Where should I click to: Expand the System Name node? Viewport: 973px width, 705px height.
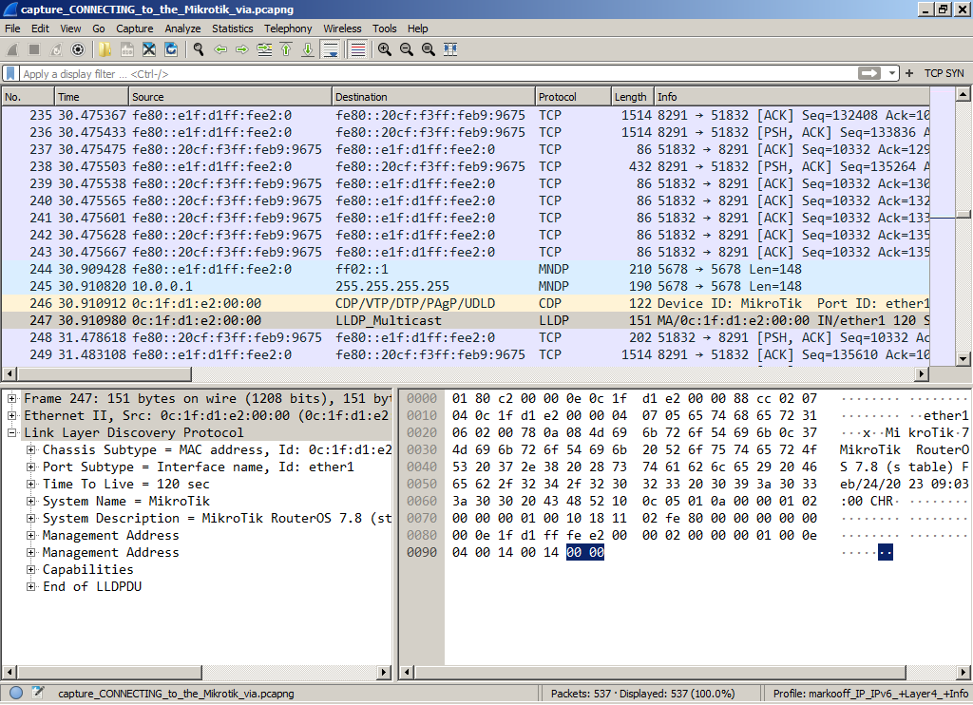tap(30, 501)
